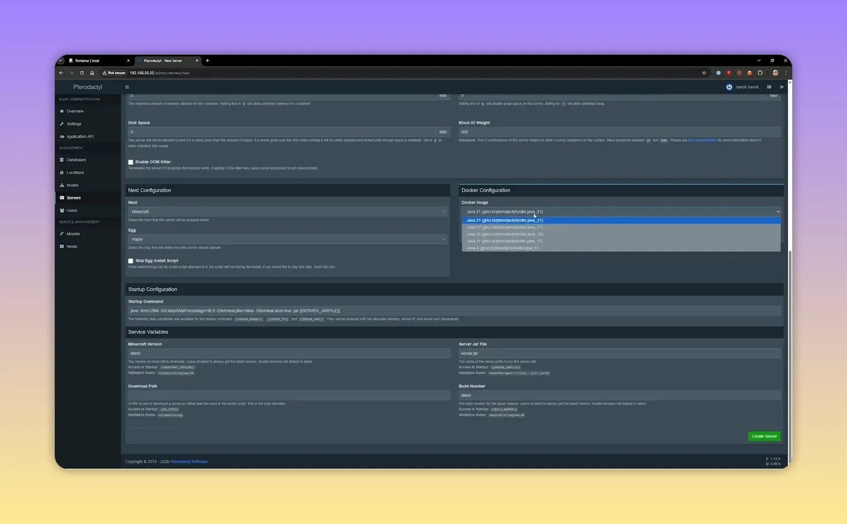Open the Egg dropdown showing Paper

click(x=288, y=239)
